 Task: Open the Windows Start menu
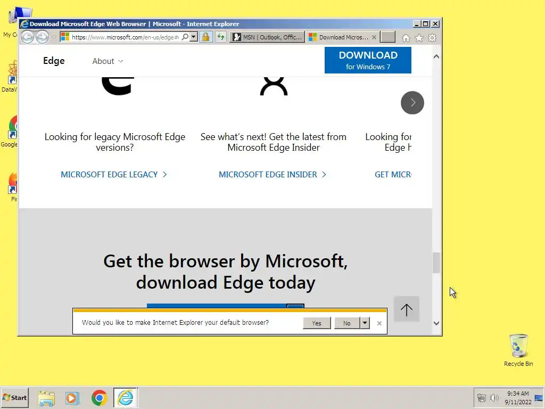tap(14, 397)
